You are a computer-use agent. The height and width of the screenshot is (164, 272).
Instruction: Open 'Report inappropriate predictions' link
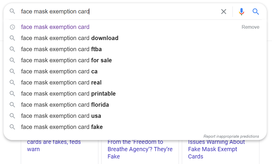[x=231, y=136]
